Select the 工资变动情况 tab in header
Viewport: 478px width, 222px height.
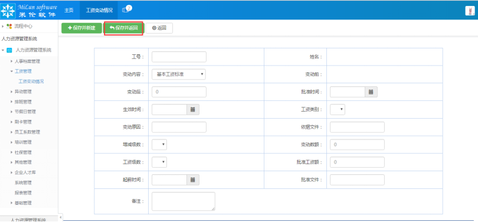click(99, 10)
